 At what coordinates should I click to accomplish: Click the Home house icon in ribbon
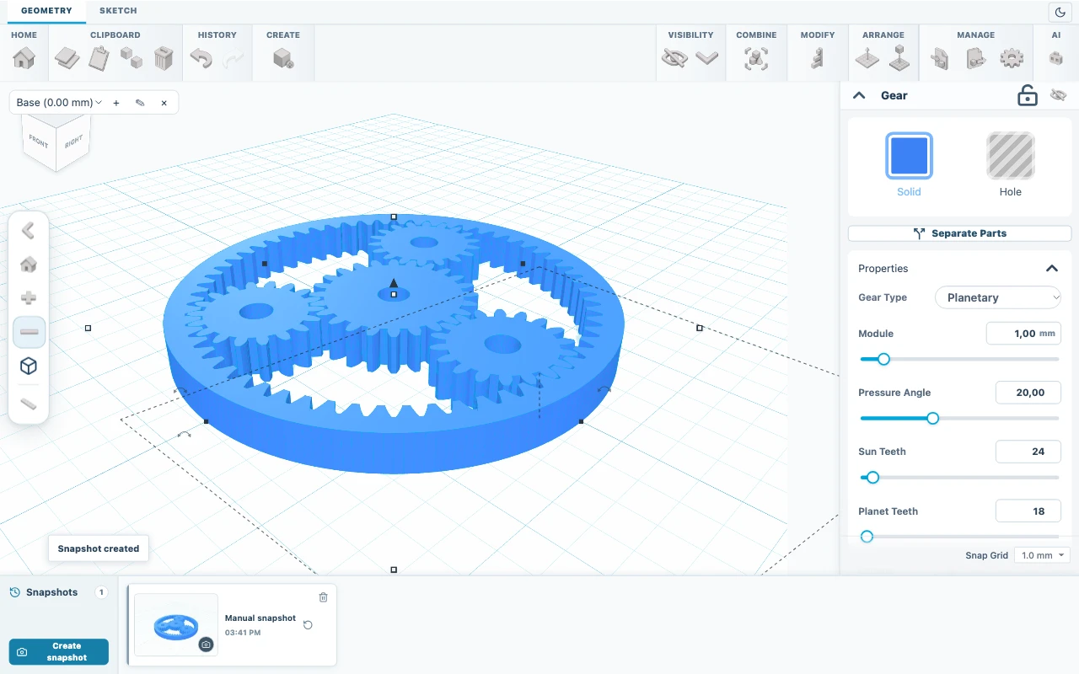[x=24, y=58]
